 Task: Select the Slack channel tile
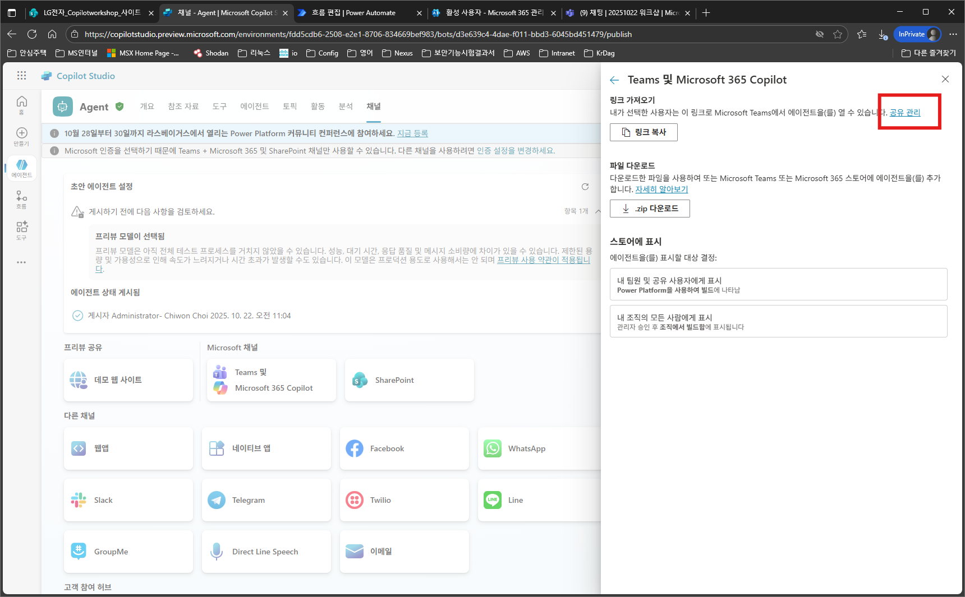click(x=128, y=500)
